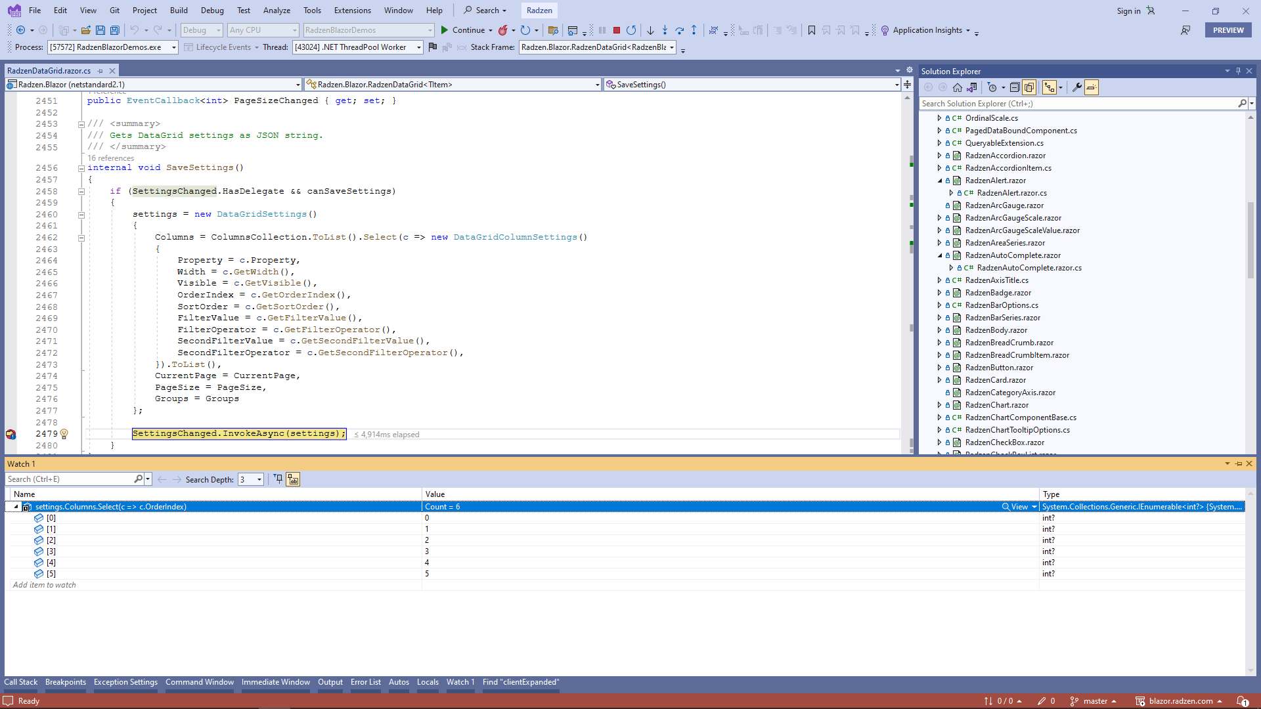The image size is (1261, 709).
Task: Enable the highlighted text visualizer toggle in Watch
Action: pyautogui.click(x=293, y=479)
